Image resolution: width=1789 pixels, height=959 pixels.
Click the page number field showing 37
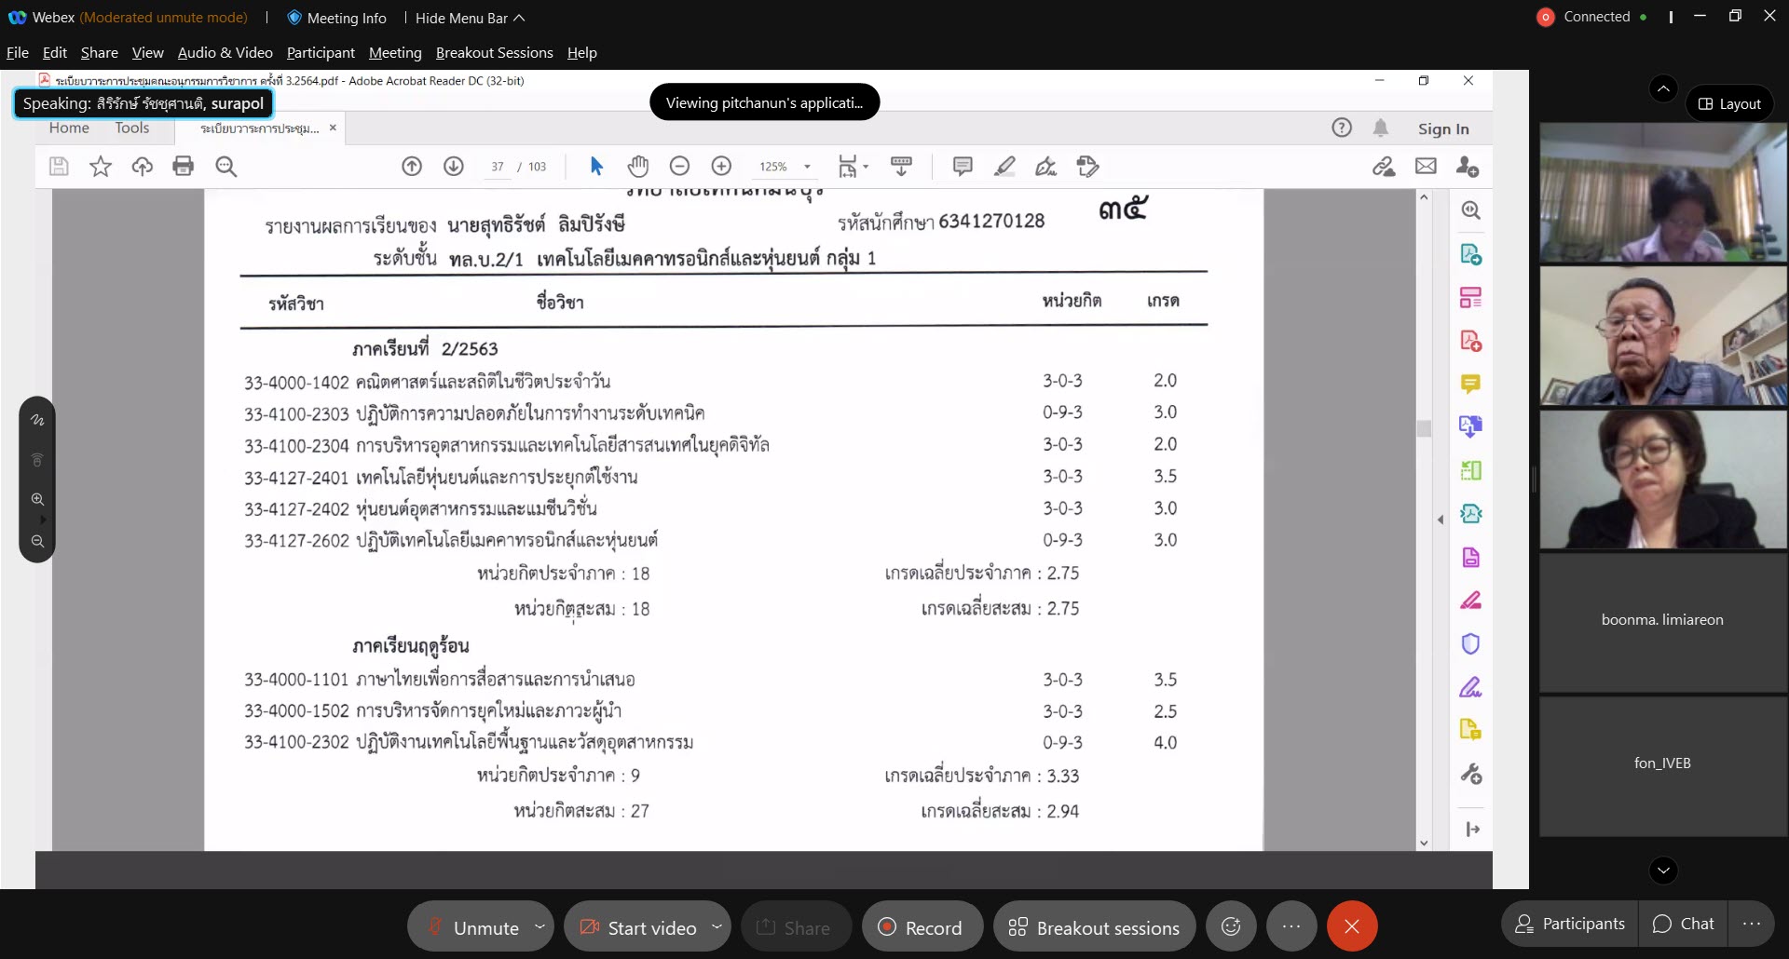[498, 167]
